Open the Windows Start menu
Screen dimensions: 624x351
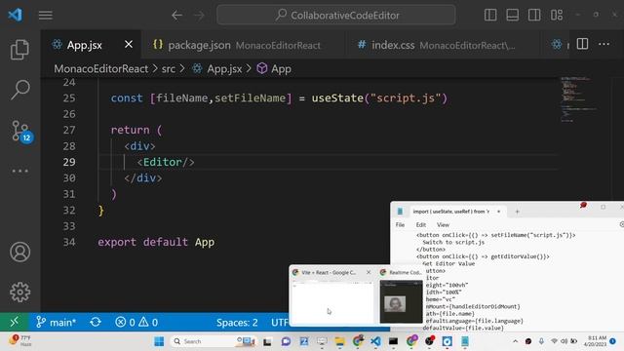159,341
